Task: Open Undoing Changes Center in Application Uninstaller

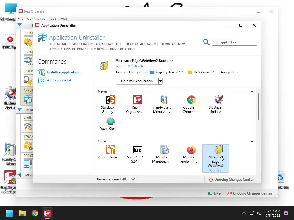Action: [231, 180]
